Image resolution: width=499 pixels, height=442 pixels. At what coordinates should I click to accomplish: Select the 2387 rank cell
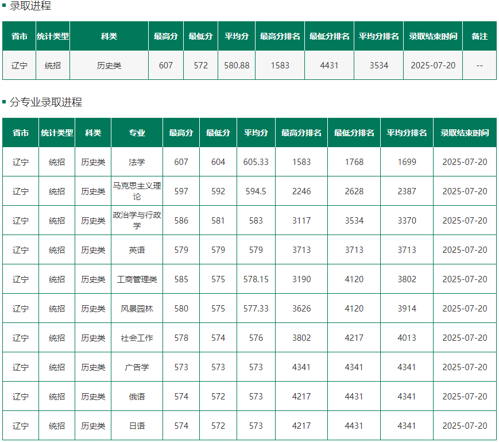(x=407, y=191)
